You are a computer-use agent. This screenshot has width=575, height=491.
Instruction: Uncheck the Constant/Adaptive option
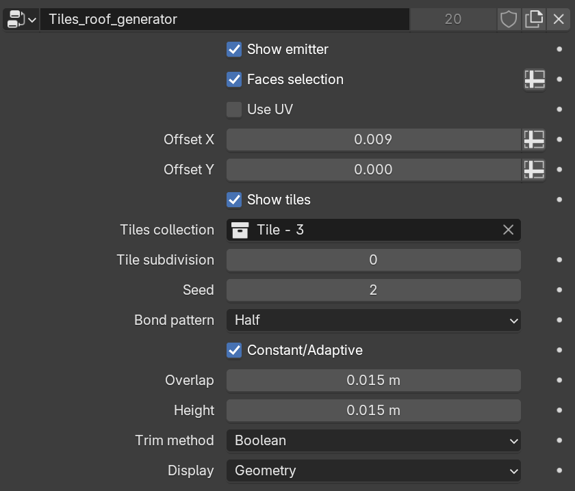[x=234, y=350]
